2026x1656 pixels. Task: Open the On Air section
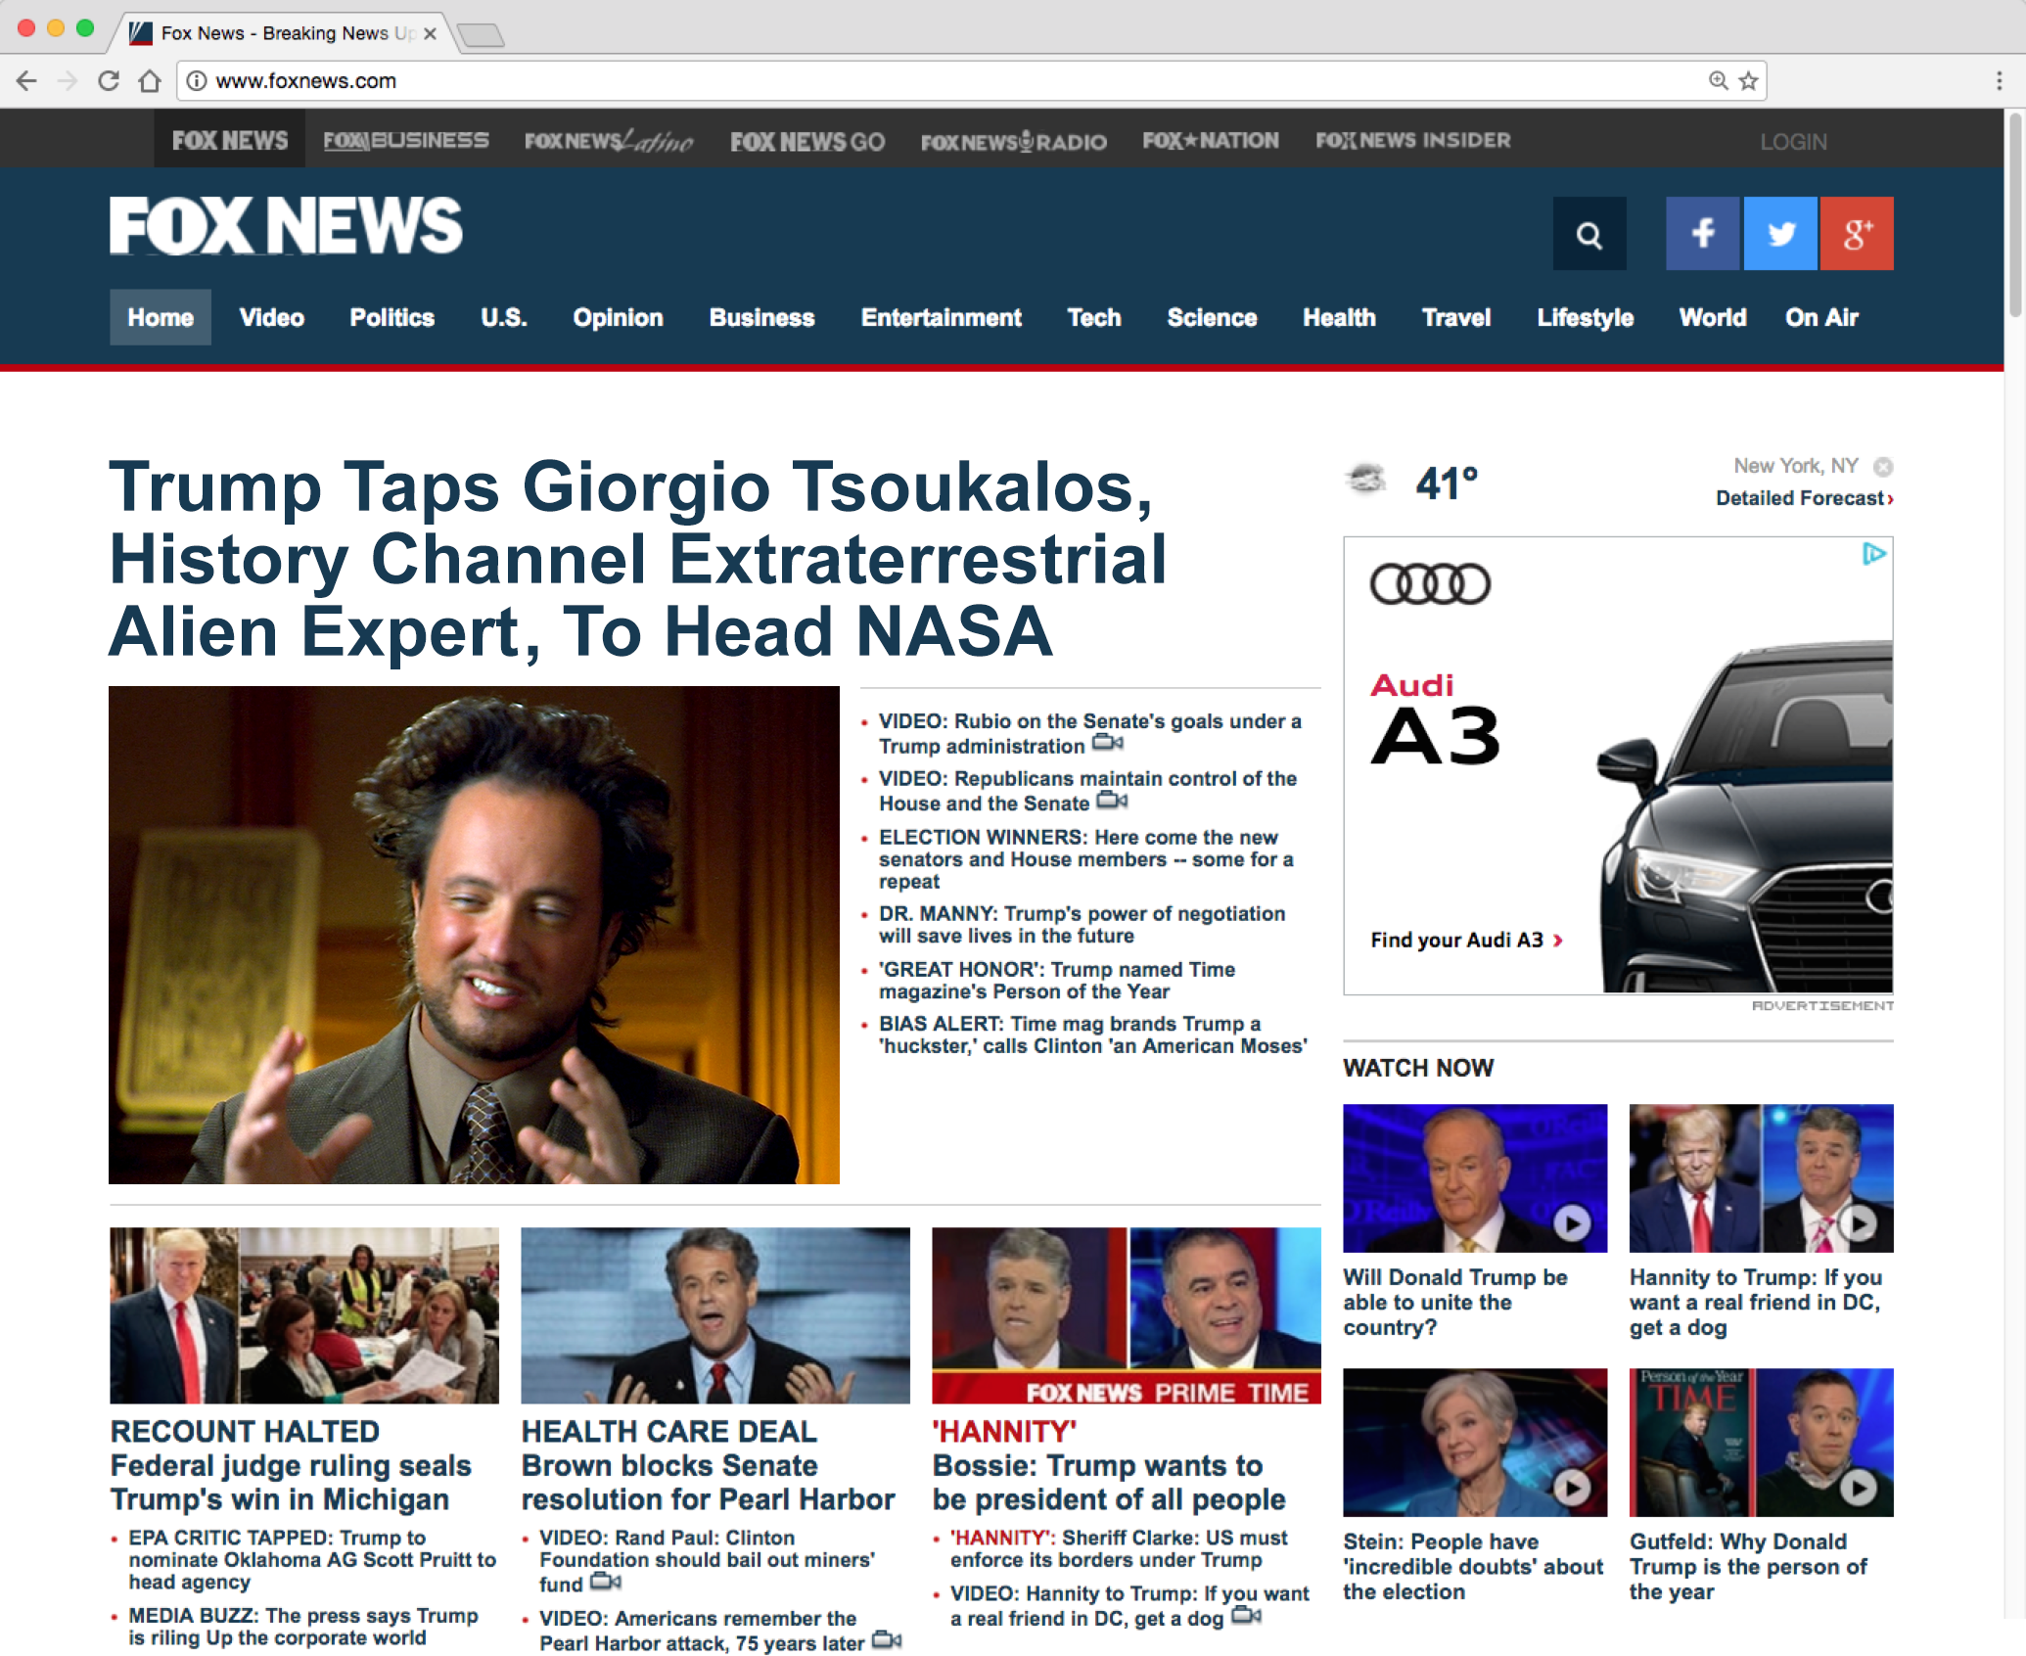[x=1821, y=317]
